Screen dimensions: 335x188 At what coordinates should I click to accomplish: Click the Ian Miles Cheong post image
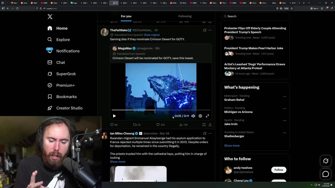(x=138, y=174)
